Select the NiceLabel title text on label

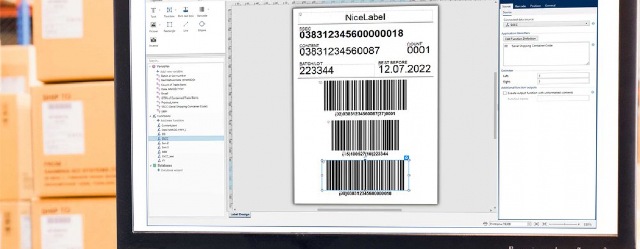[x=365, y=17]
